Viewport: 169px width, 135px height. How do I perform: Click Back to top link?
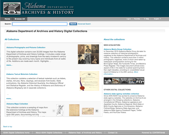tap(8, 127)
